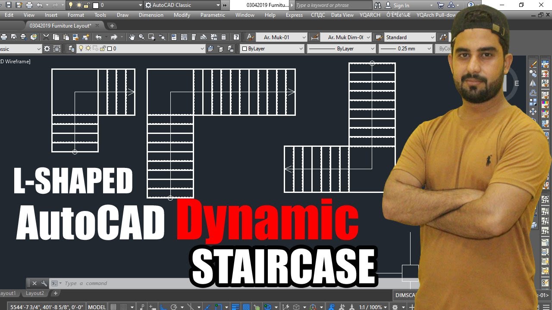The height and width of the screenshot is (310, 552).
Task: Click the new drawing tab plus button
Action: [x=111, y=26]
